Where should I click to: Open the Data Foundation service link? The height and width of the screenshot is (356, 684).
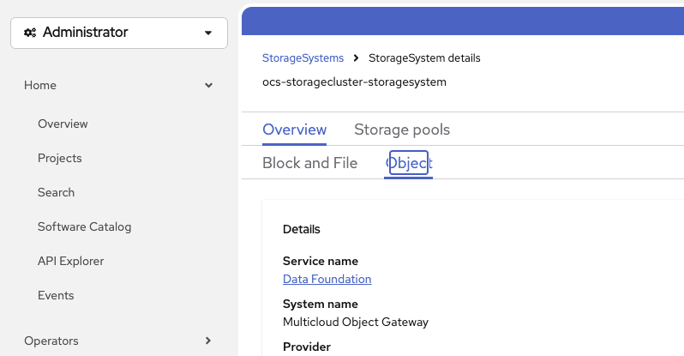tap(327, 279)
